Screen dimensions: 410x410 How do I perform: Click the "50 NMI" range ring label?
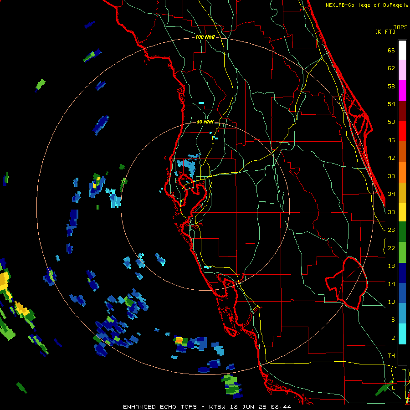coord(205,122)
